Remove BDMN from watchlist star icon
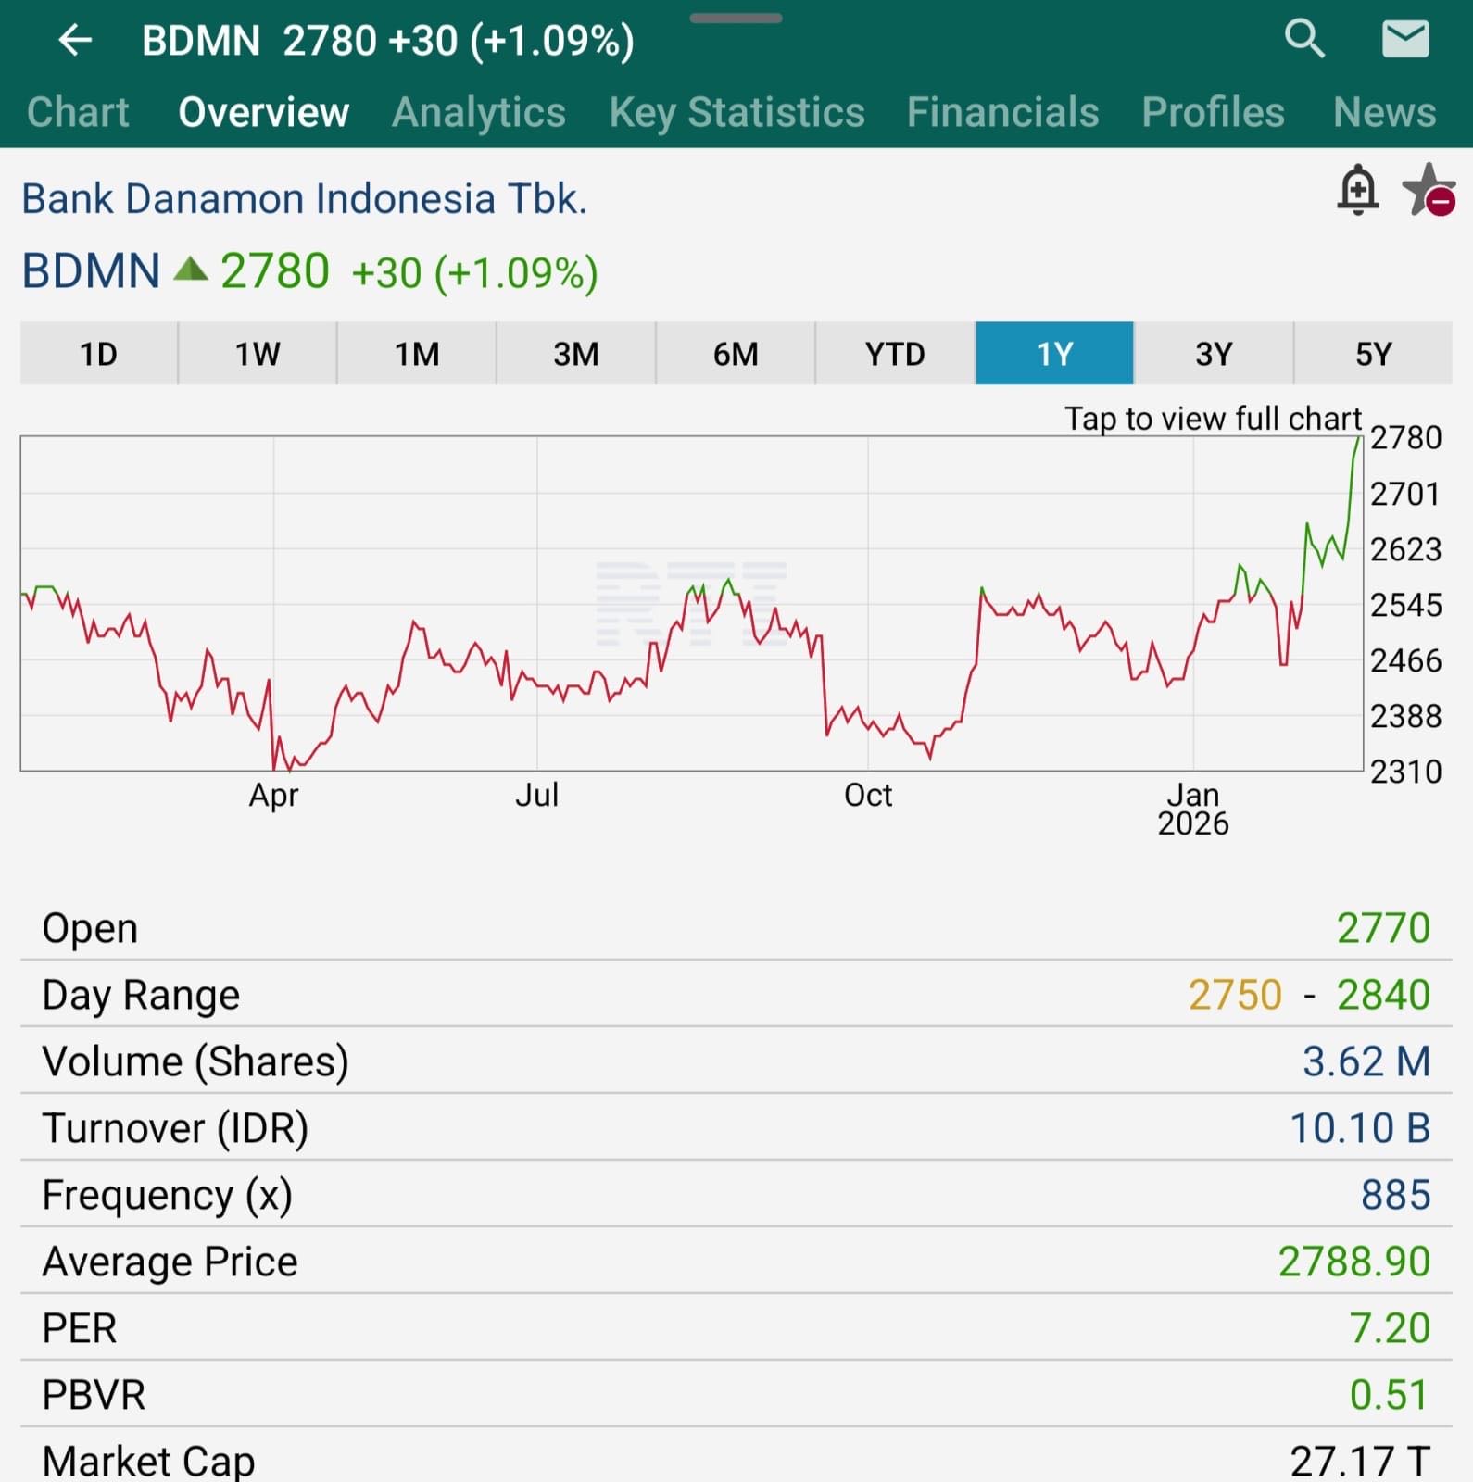The height and width of the screenshot is (1482, 1473). pos(1428,191)
